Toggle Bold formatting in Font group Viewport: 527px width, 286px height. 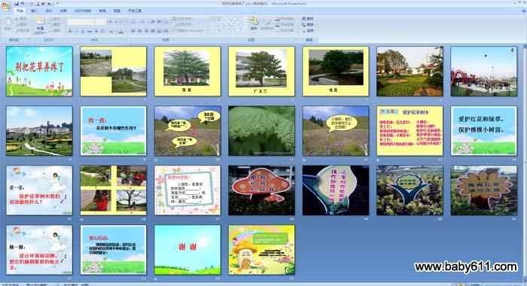click(70, 32)
